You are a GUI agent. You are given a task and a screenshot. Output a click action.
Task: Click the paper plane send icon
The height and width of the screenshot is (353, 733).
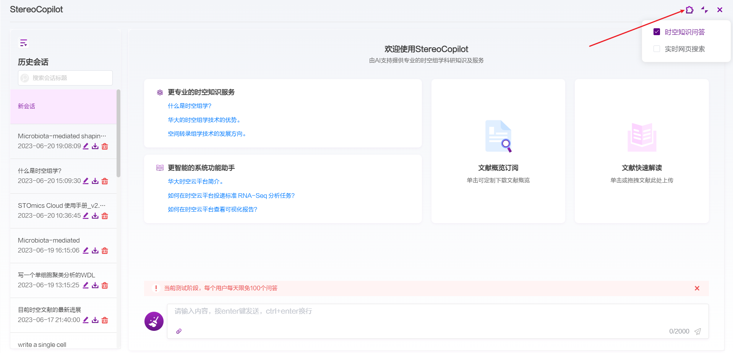[x=697, y=331]
